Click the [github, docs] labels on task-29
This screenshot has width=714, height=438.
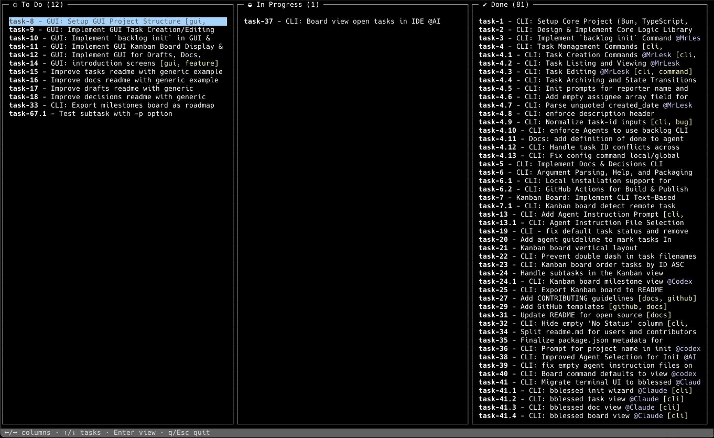click(x=637, y=307)
